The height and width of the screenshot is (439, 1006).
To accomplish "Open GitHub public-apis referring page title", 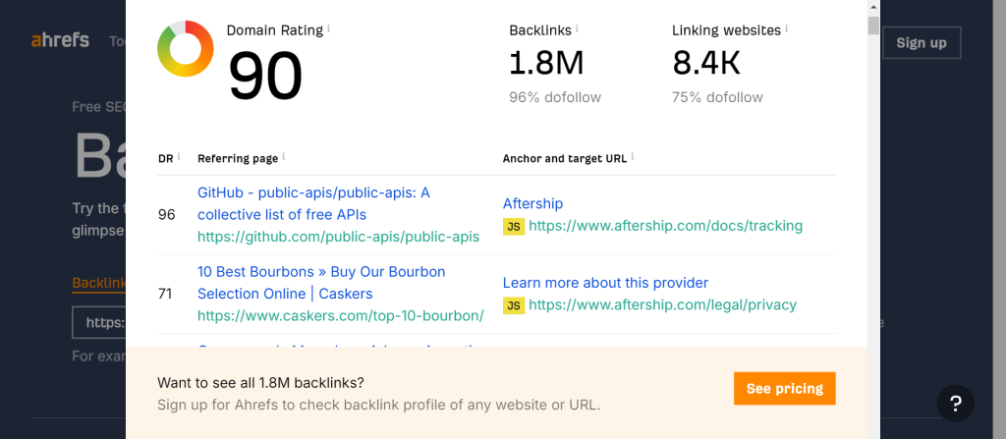I will tap(313, 203).
